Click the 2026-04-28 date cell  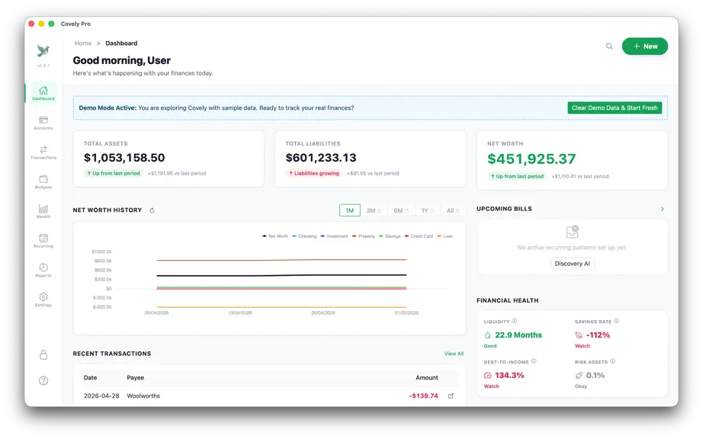tap(101, 396)
